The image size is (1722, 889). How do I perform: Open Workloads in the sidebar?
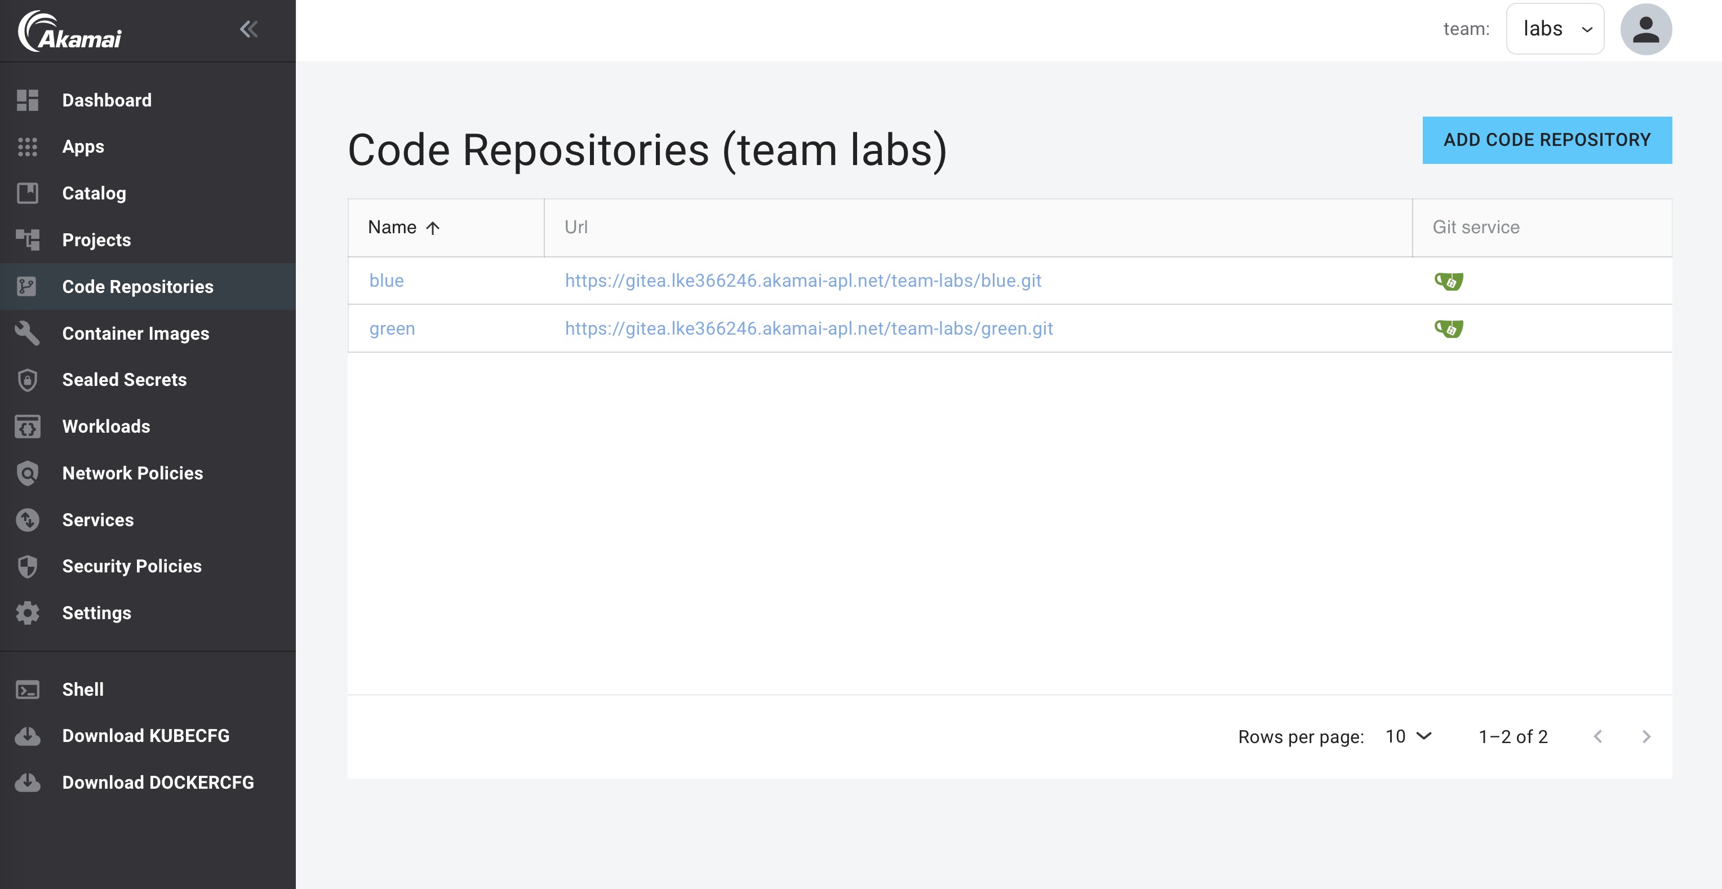click(x=105, y=426)
